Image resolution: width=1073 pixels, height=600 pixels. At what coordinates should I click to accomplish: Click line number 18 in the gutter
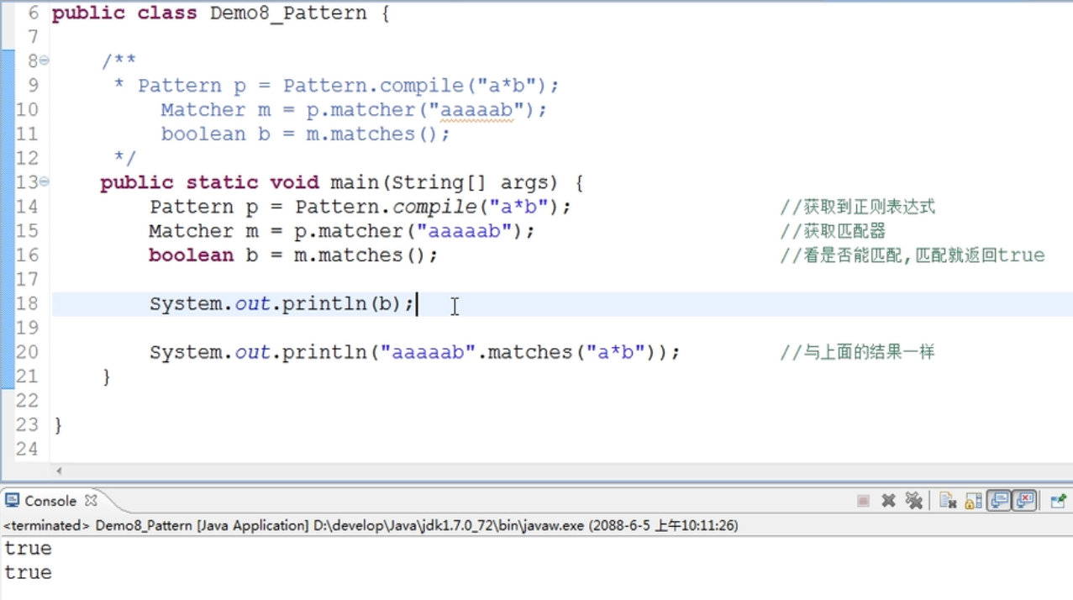click(x=27, y=304)
